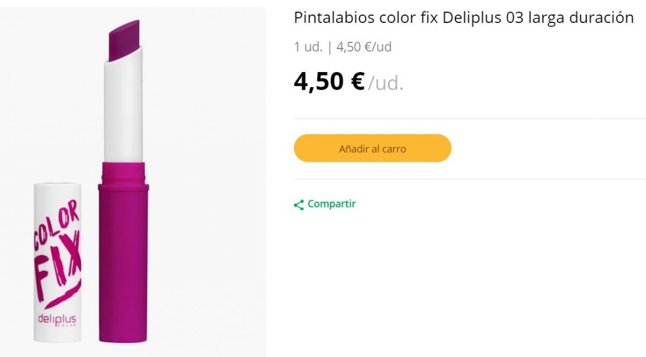
Task: Activate the share icon under the divider
Action: point(297,205)
